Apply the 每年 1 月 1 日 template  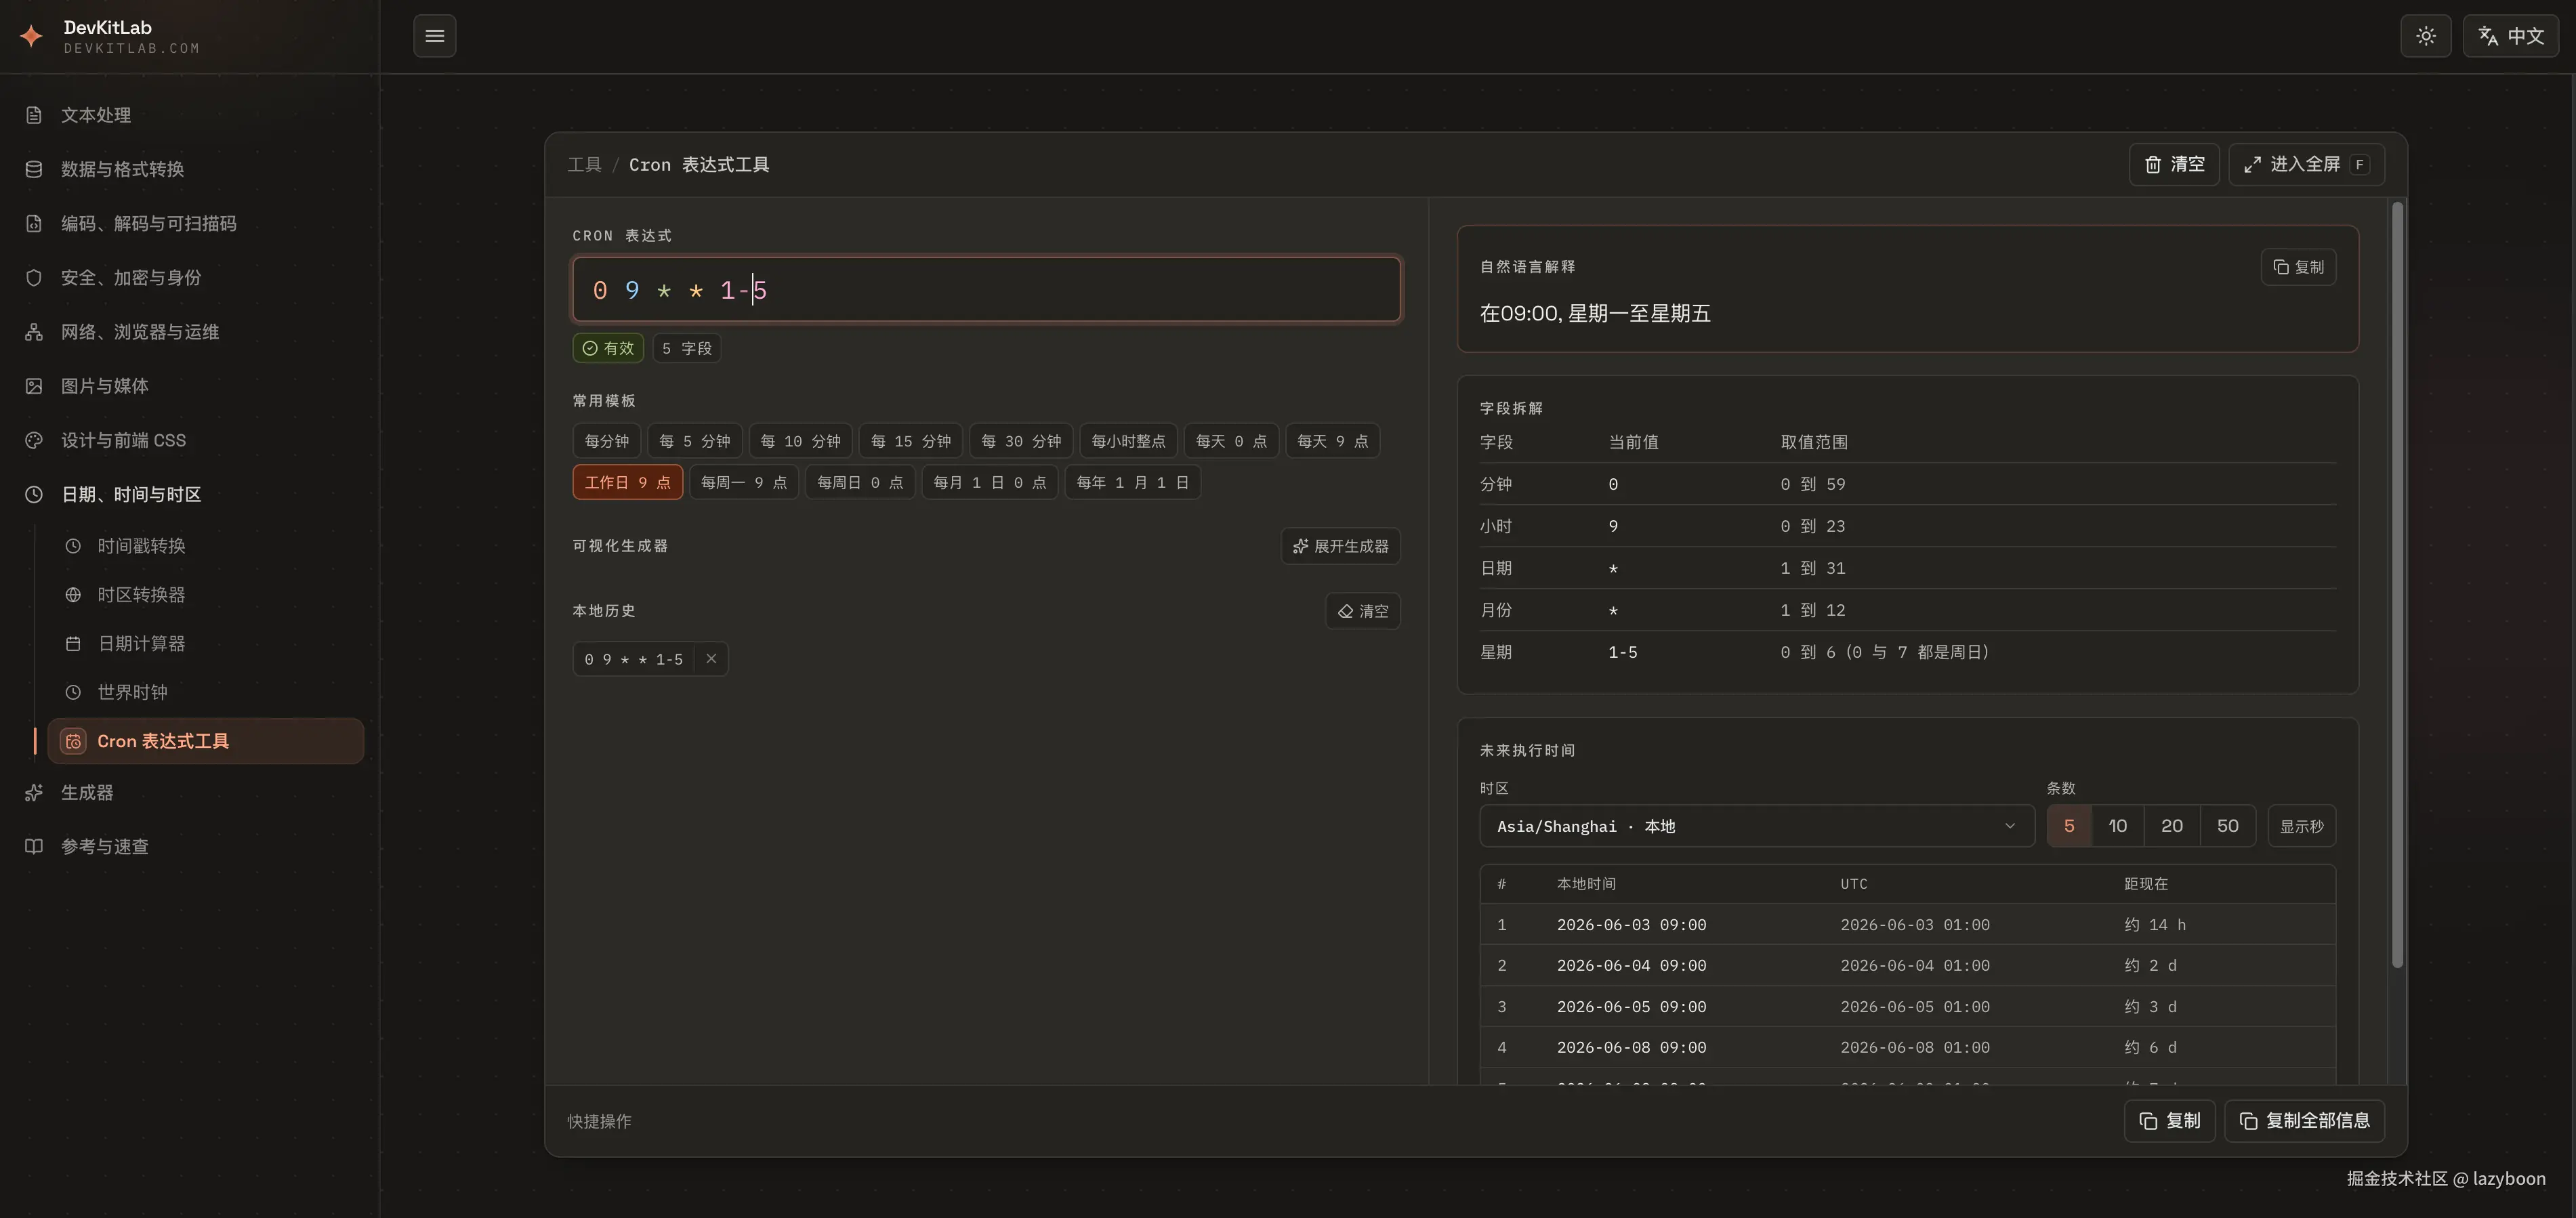[1132, 482]
